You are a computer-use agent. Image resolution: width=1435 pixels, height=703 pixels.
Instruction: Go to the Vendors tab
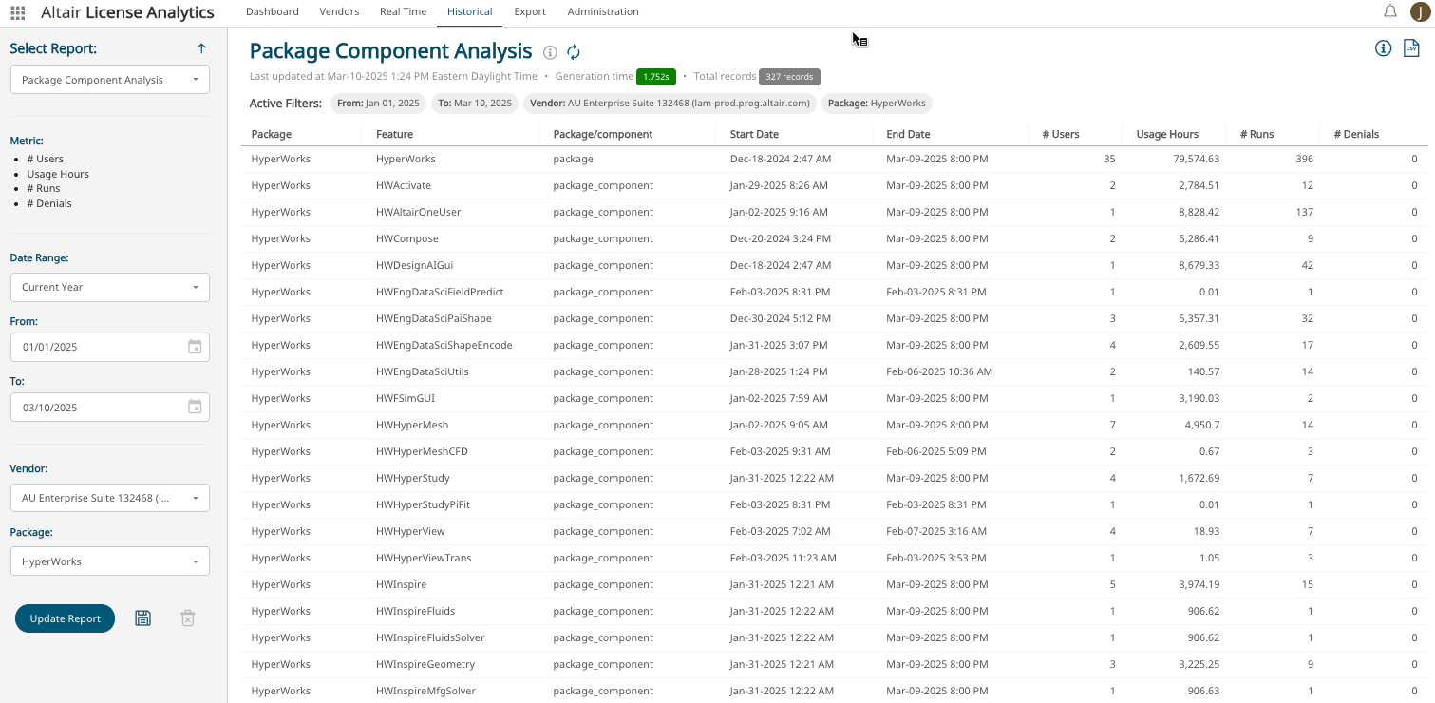[x=339, y=11]
